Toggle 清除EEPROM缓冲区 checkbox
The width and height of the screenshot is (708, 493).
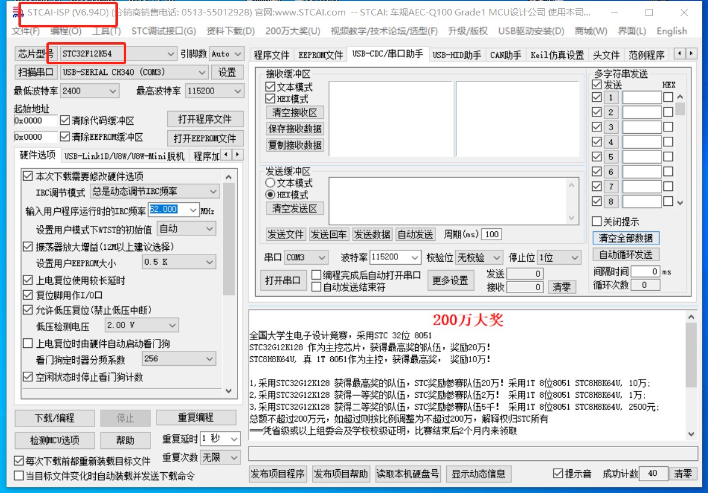[x=65, y=136]
